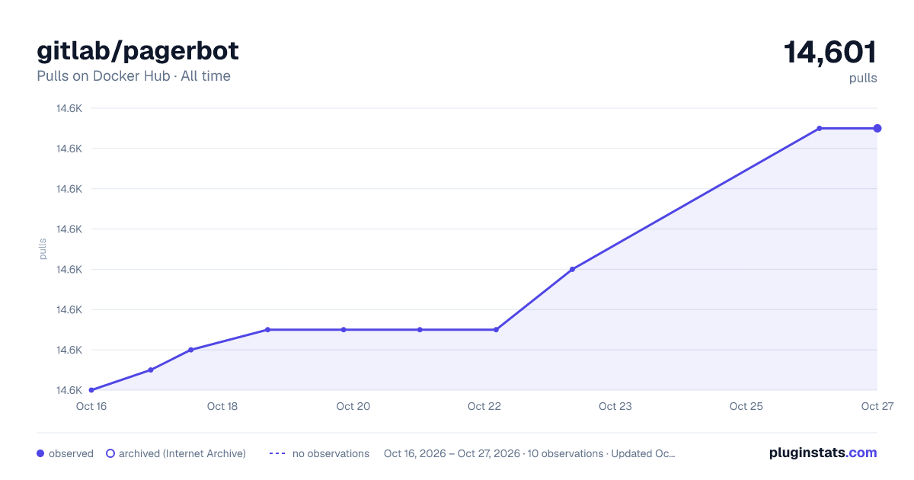Viewport: 914px width, 480px height.
Task: Click the "Oct 20" x-axis label
Action: (353, 406)
